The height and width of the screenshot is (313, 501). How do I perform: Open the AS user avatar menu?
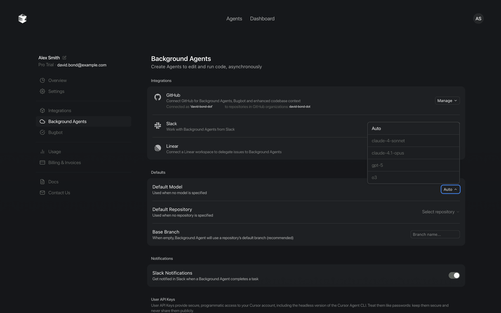tap(478, 19)
